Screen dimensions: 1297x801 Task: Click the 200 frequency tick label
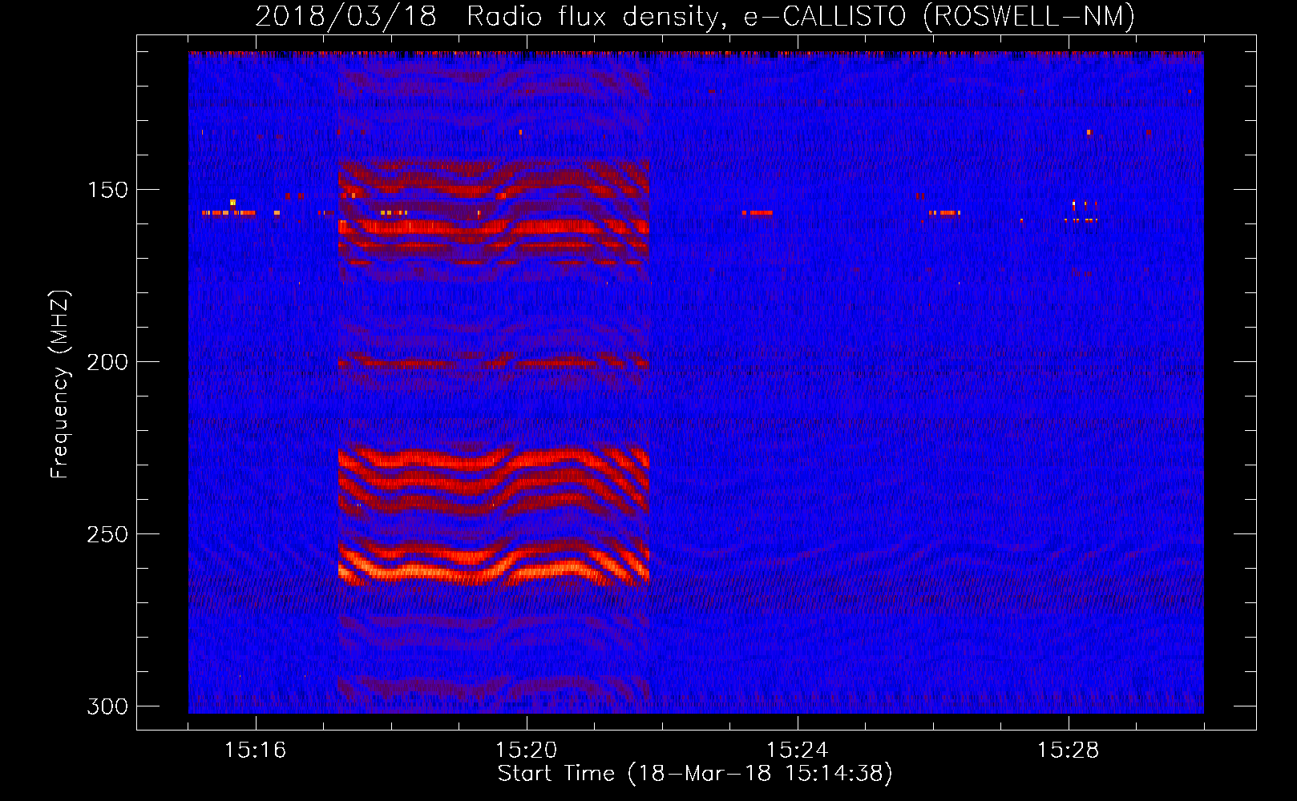click(107, 362)
